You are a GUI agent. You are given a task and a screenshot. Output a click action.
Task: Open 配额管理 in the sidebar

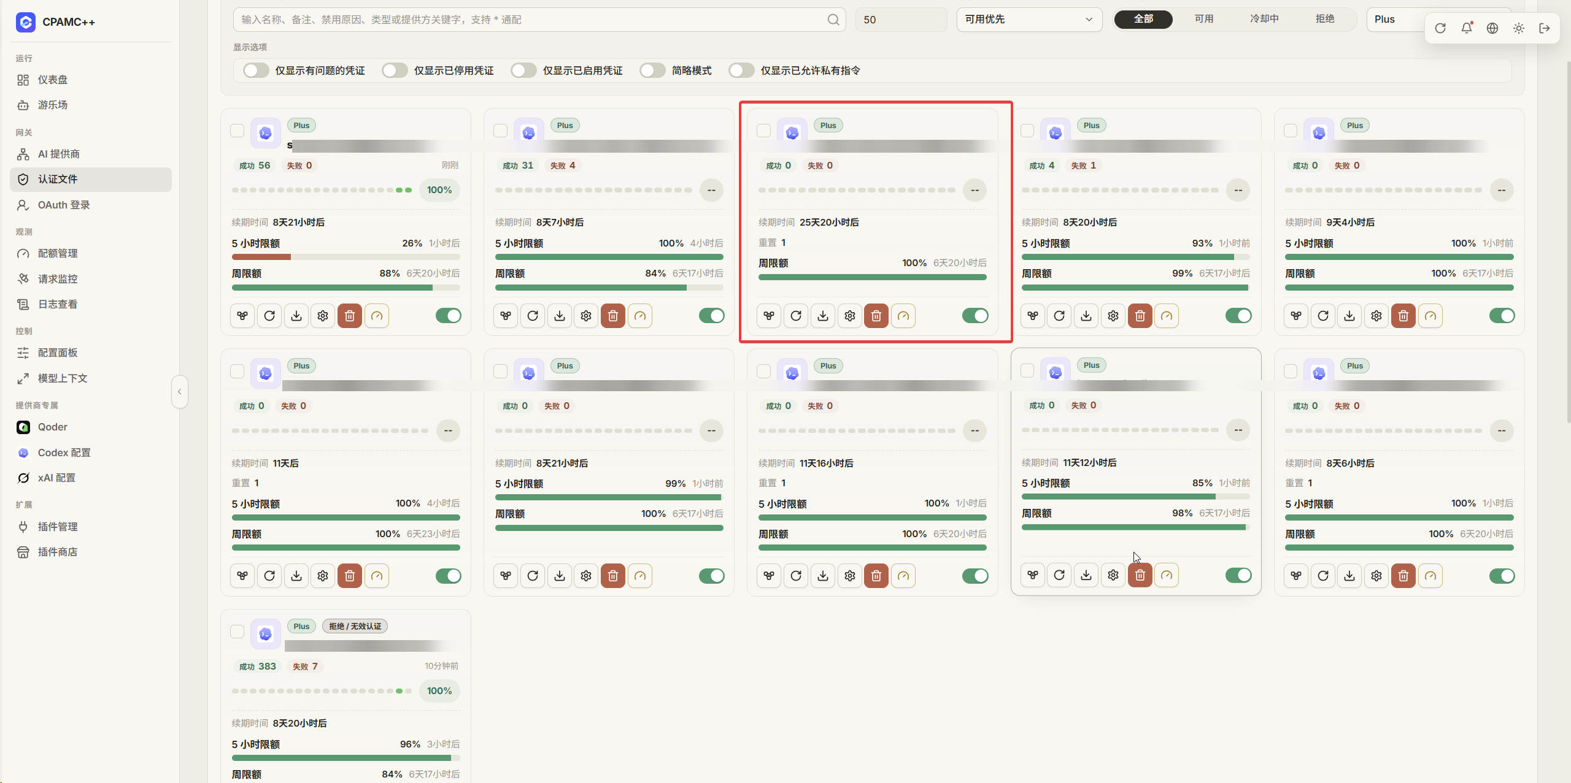click(x=91, y=253)
